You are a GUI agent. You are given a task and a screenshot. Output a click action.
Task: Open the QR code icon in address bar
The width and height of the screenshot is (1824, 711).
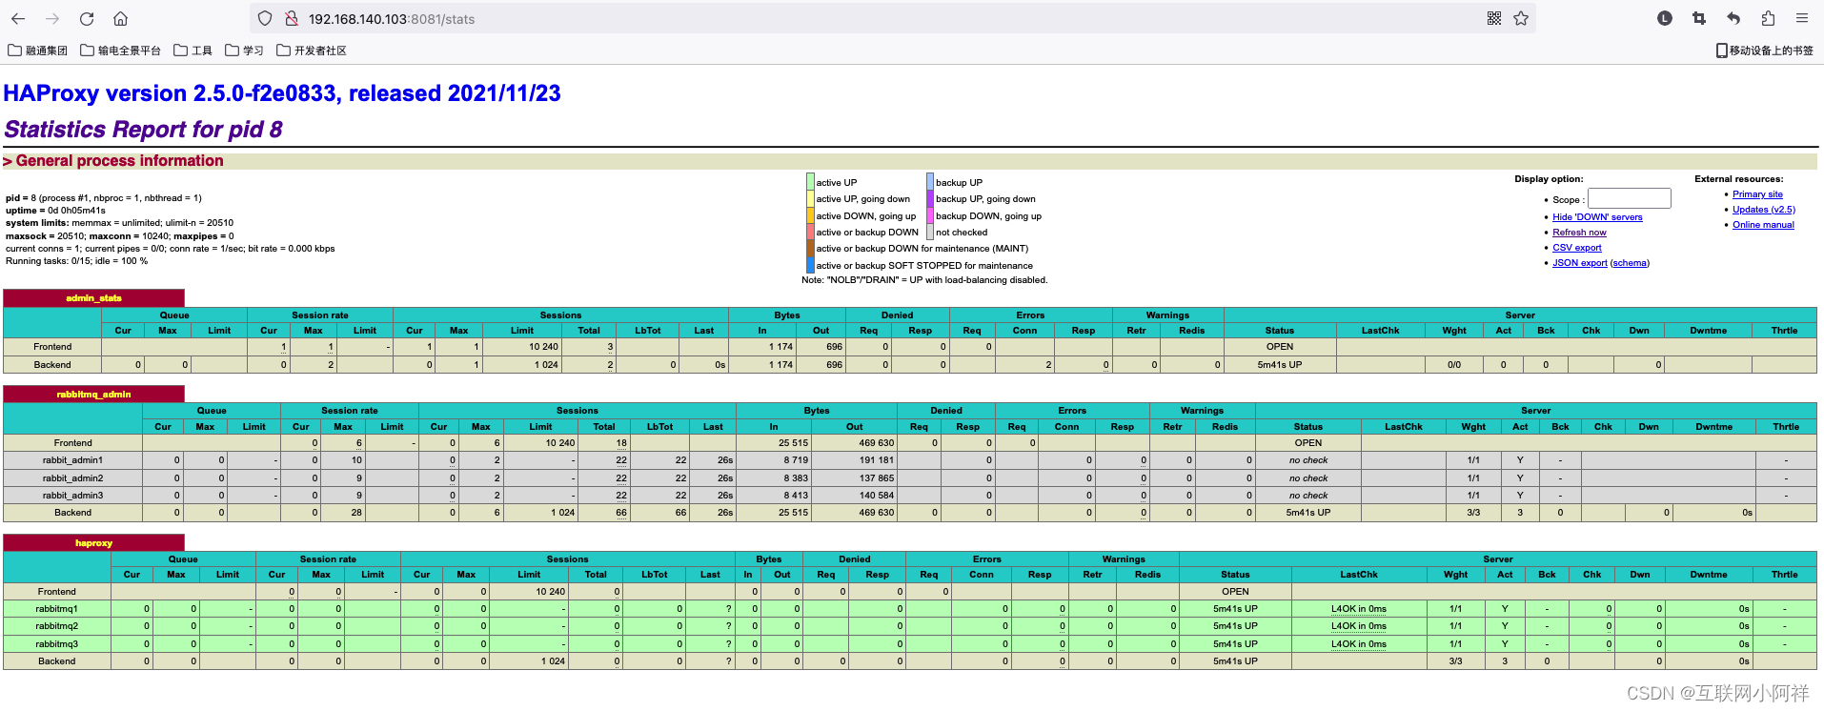(x=1494, y=18)
